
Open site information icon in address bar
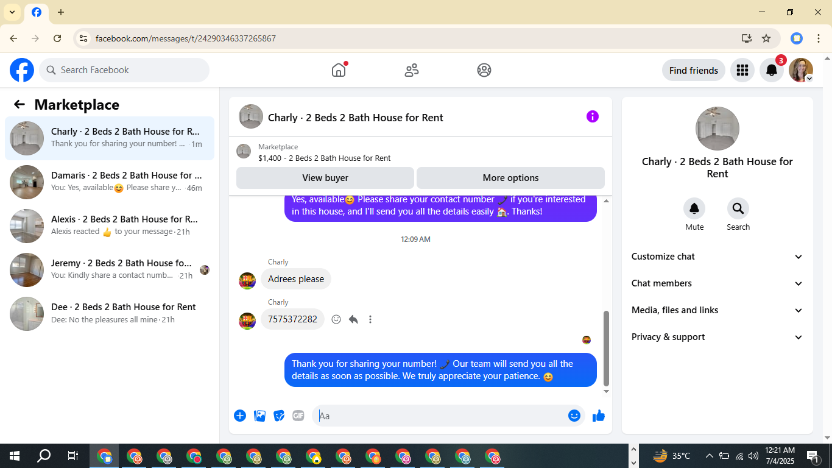click(x=83, y=38)
